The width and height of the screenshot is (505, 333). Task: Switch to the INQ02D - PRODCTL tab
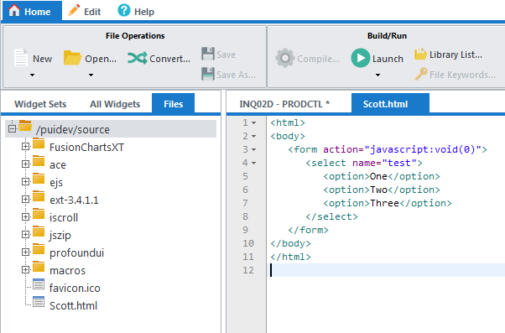tap(284, 104)
